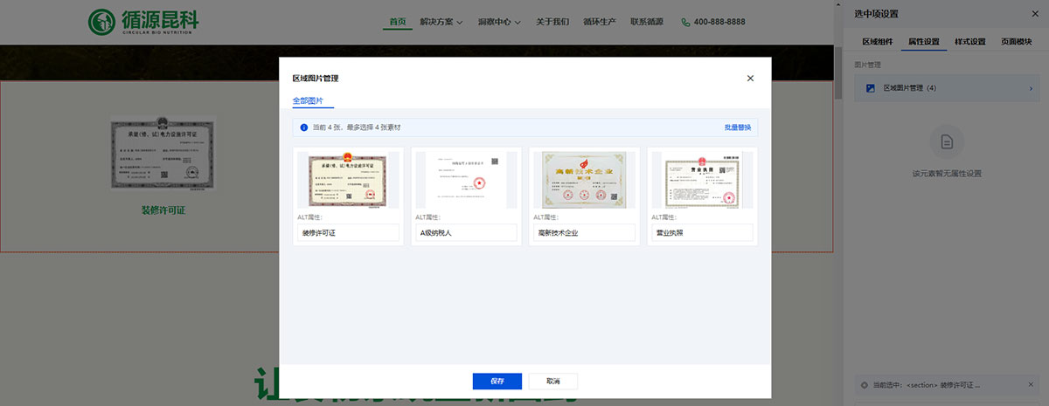Click the document icon above 该元素暂无属性设置
1049x406 pixels.
pyautogui.click(x=946, y=141)
